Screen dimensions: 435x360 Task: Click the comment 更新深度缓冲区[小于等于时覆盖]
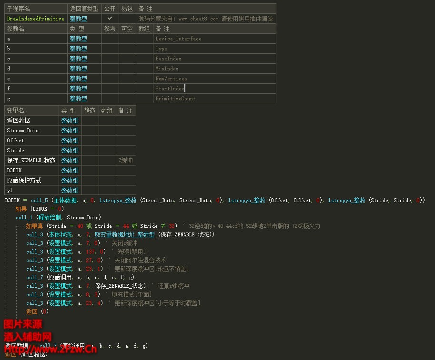click(x=157, y=303)
